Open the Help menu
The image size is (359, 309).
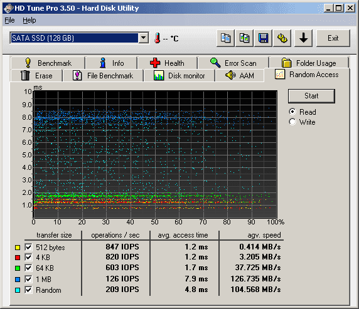(x=29, y=20)
